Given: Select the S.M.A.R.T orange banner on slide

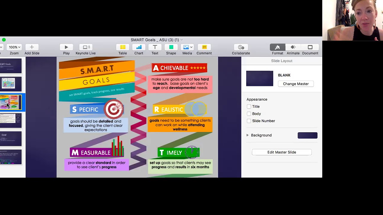Looking at the screenshot, I should point(97,70).
